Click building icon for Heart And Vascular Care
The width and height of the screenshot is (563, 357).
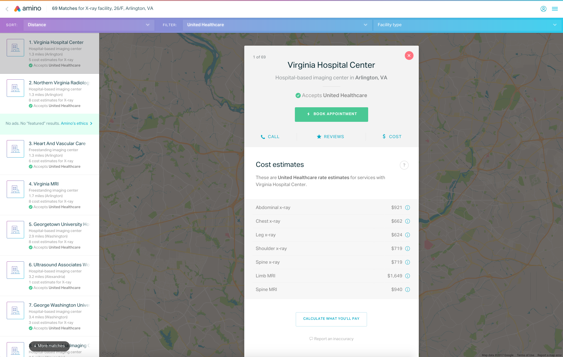(x=15, y=149)
